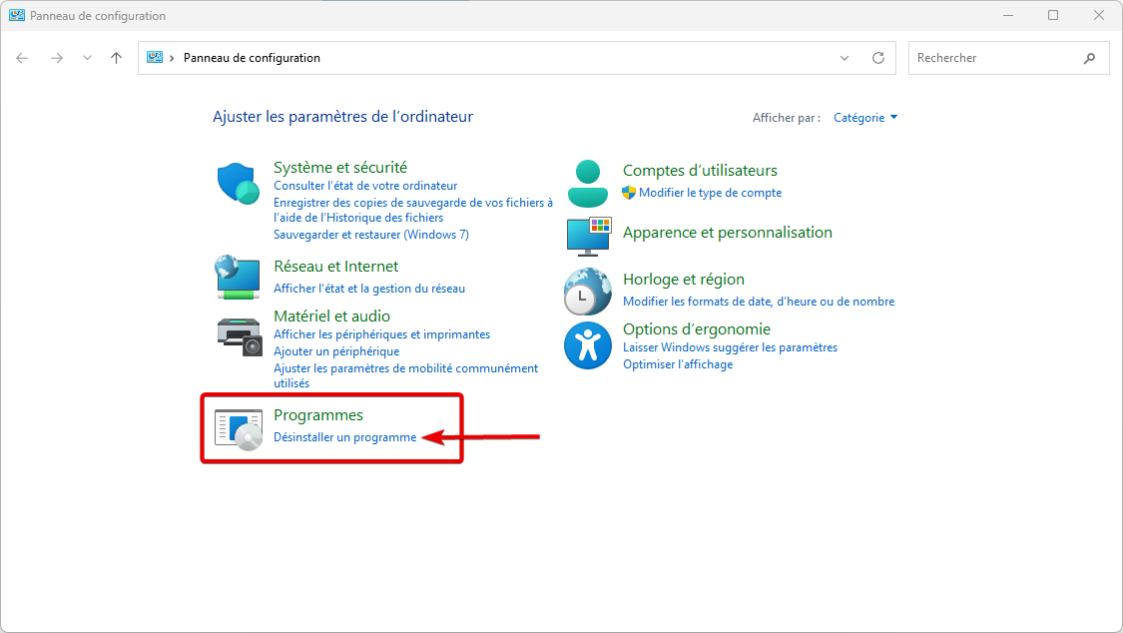
Task: Open Consulter l'état de votre ordinateur
Action: point(365,186)
